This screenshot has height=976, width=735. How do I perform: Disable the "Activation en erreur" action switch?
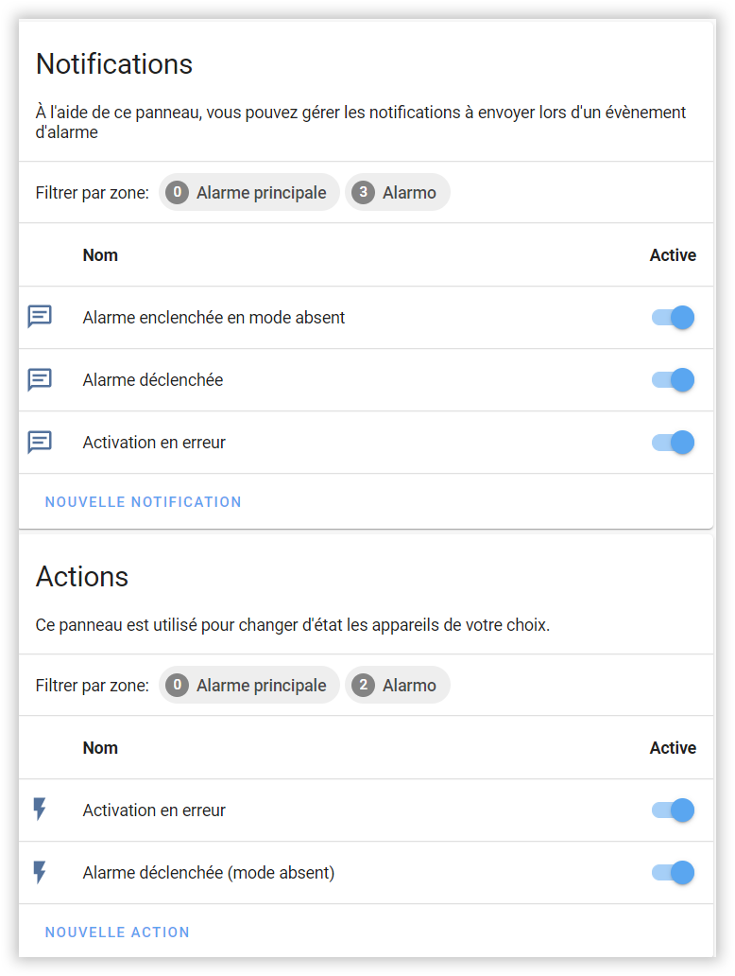coord(674,810)
